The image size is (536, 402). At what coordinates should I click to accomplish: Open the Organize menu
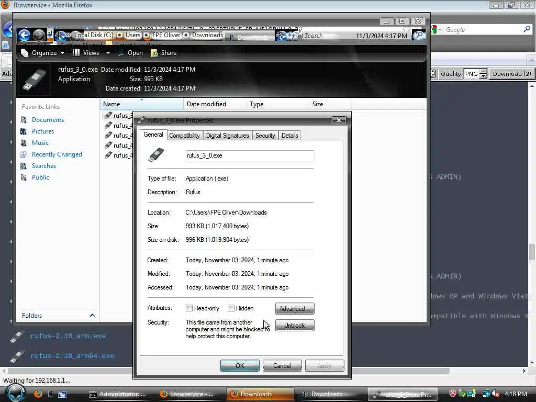coord(42,53)
